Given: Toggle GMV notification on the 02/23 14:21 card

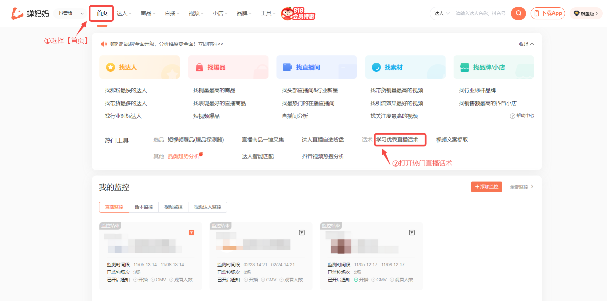Looking at the screenshot, I should coord(269,280).
